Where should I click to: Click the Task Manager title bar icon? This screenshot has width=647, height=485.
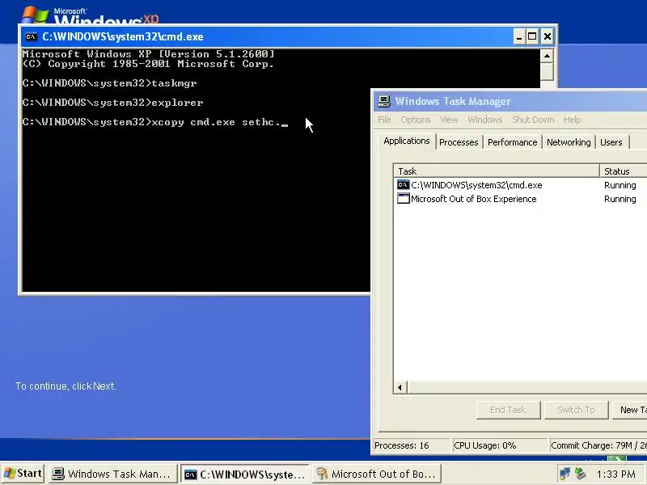(384, 102)
